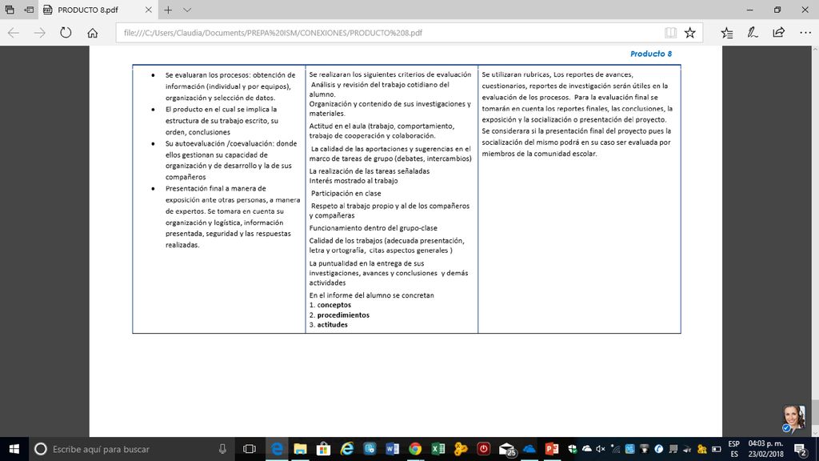Open the red power icon app
Screen dimensions: 819x461
point(484,449)
